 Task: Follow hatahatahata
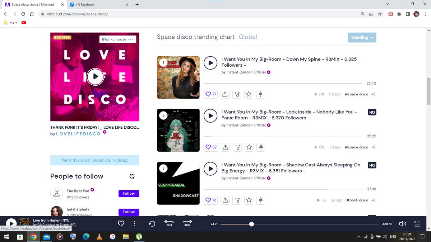[x=129, y=212]
